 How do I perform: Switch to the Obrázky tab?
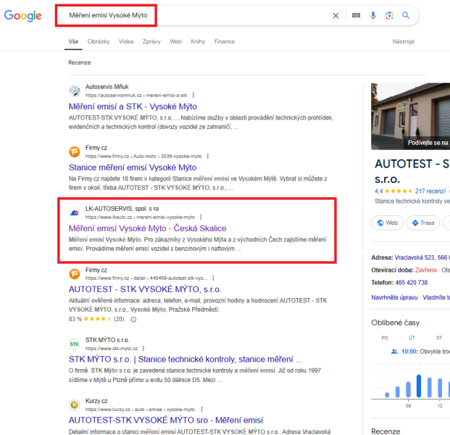[x=99, y=41]
